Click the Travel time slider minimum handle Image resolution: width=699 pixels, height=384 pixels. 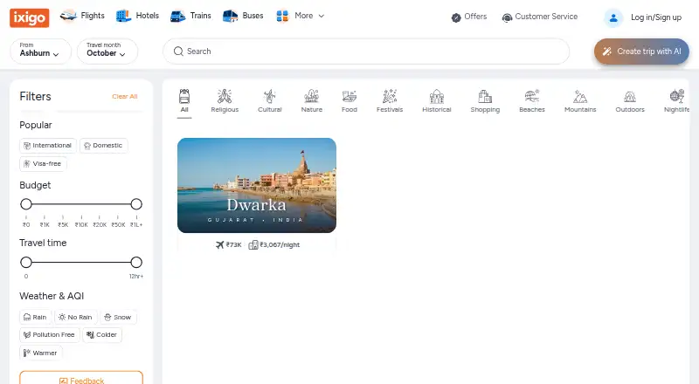pos(26,262)
